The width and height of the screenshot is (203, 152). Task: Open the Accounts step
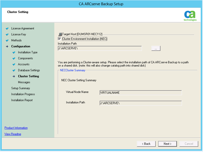24,64
